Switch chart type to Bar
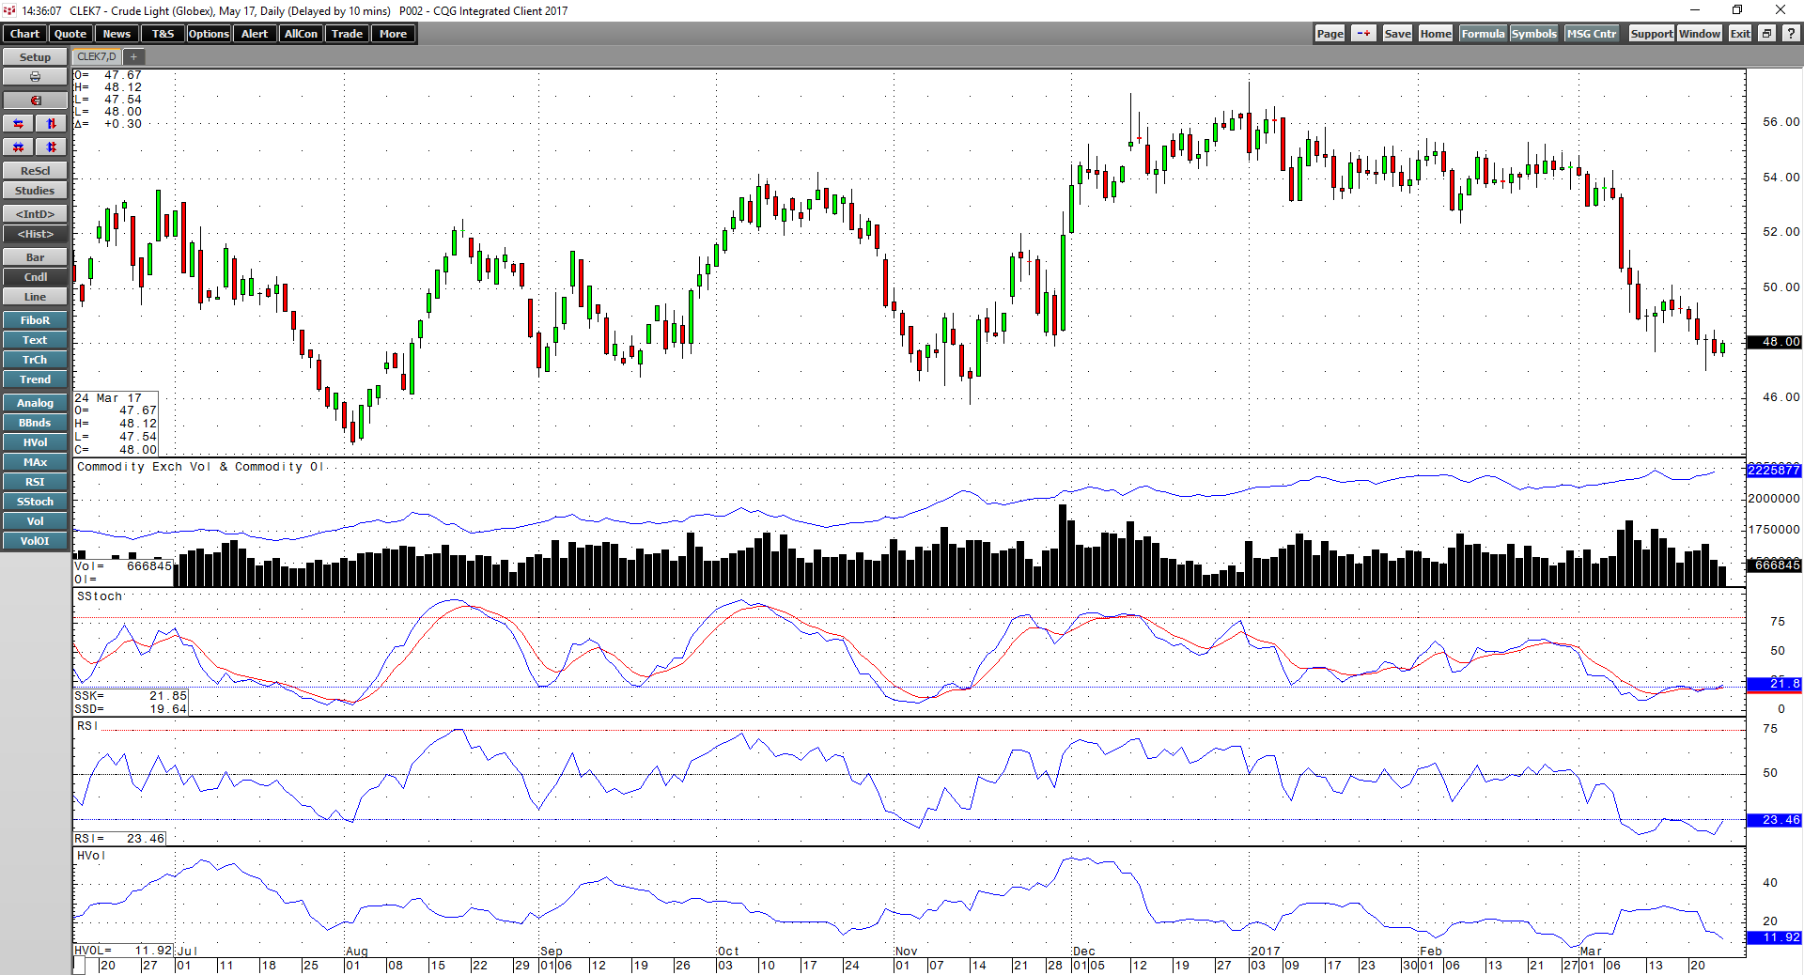Screen dimensions: 1804x975 click(x=35, y=257)
